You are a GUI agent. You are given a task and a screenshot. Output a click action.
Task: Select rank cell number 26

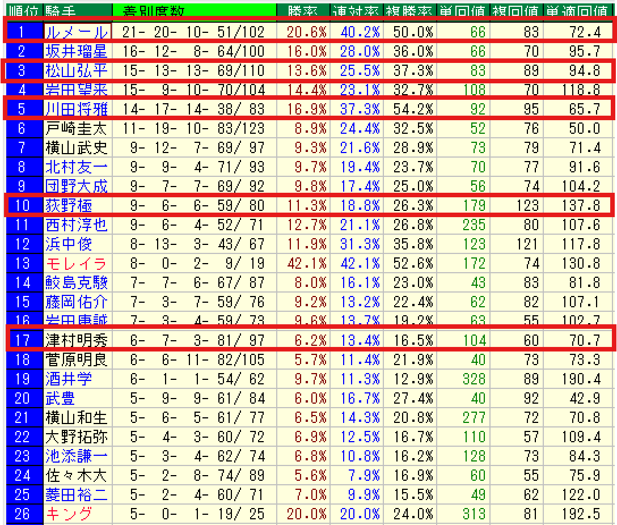pyautogui.click(x=22, y=514)
